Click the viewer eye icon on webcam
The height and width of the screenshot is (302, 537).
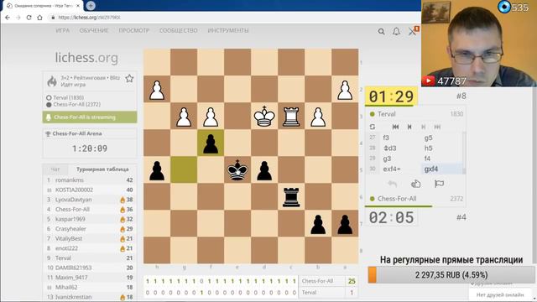pyautogui.click(x=503, y=7)
